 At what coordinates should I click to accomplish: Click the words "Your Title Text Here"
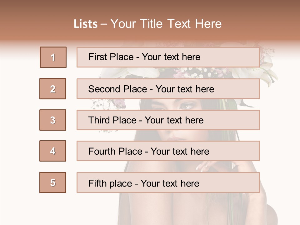pyautogui.click(x=166, y=24)
